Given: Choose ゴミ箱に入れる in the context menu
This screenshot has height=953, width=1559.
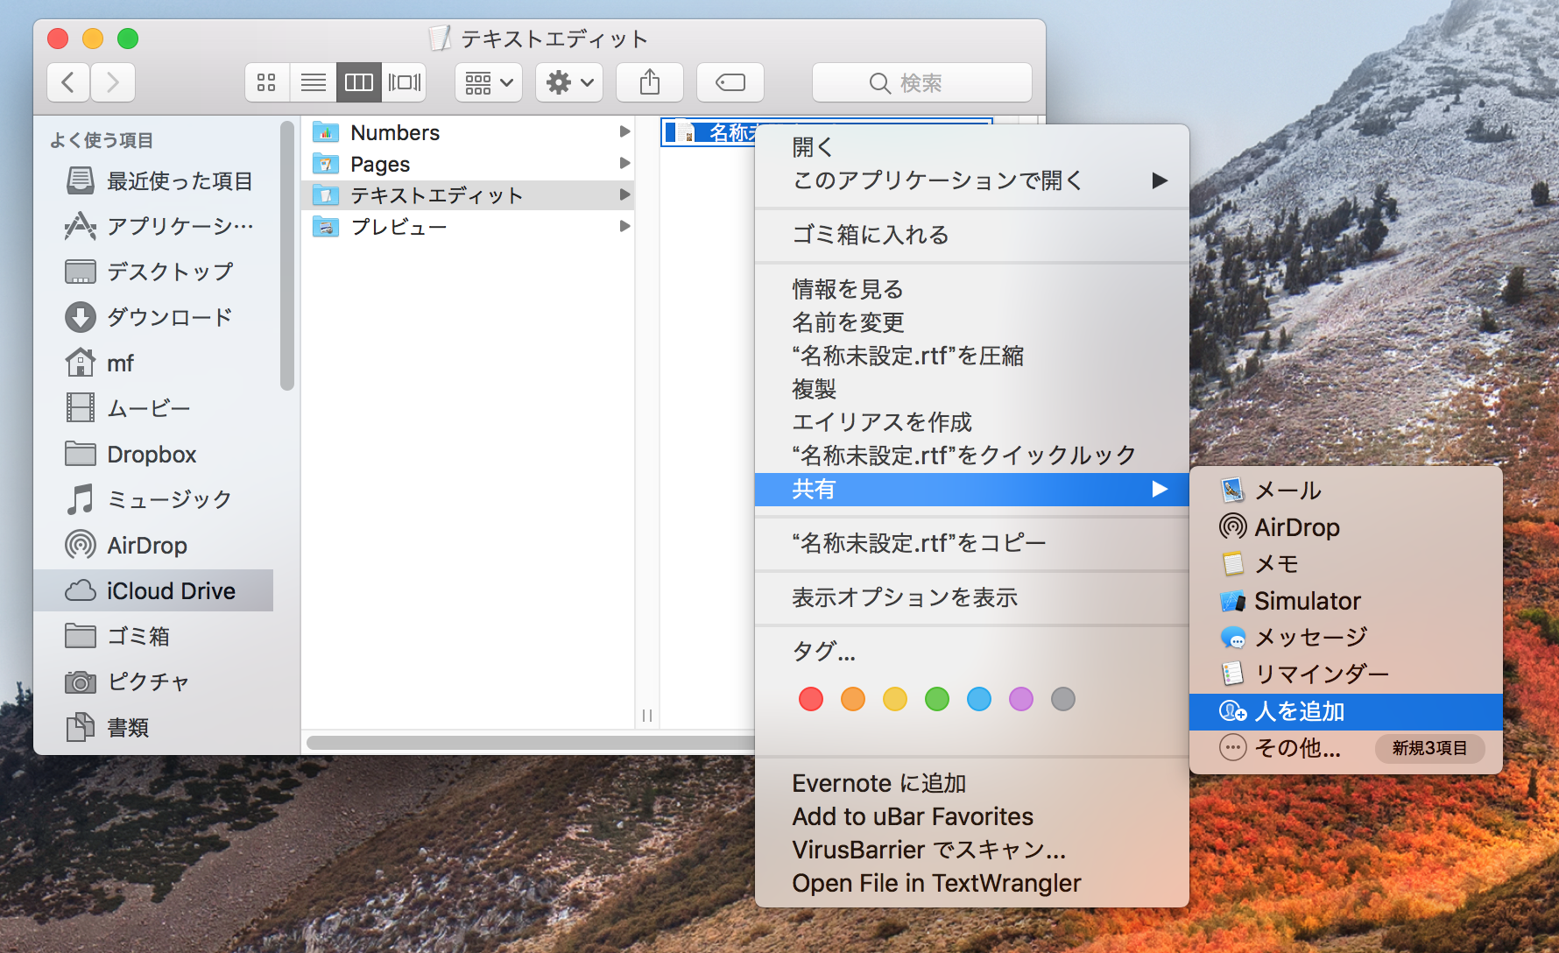Looking at the screenshot, I should pyautogui.click(x=972, y=235).
